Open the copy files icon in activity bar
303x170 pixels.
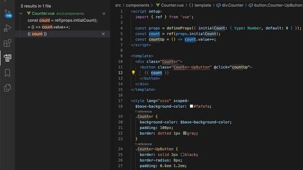(x=8, y=88)
